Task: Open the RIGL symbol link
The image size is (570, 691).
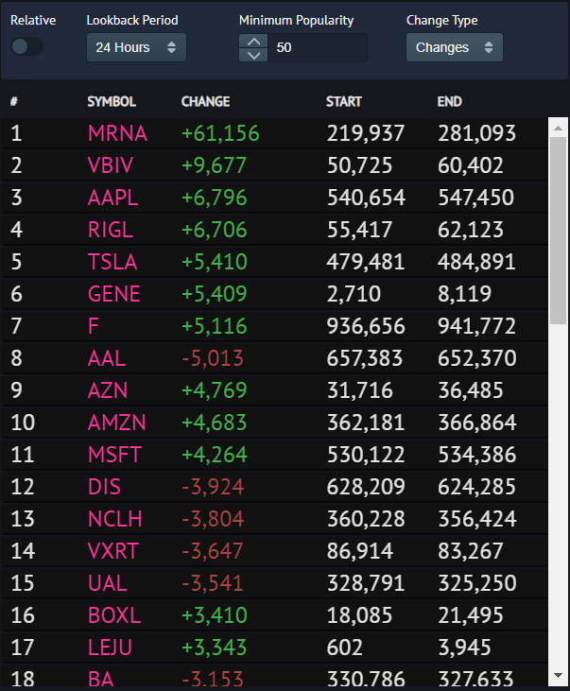Action: pos(111,230)
